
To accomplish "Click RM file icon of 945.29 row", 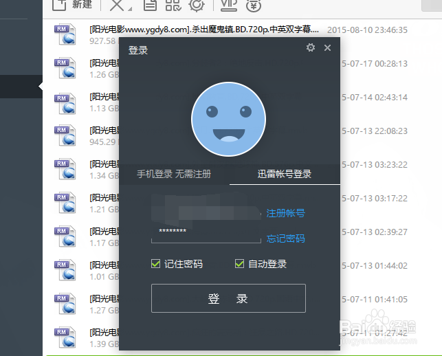I will coord(65,135).
